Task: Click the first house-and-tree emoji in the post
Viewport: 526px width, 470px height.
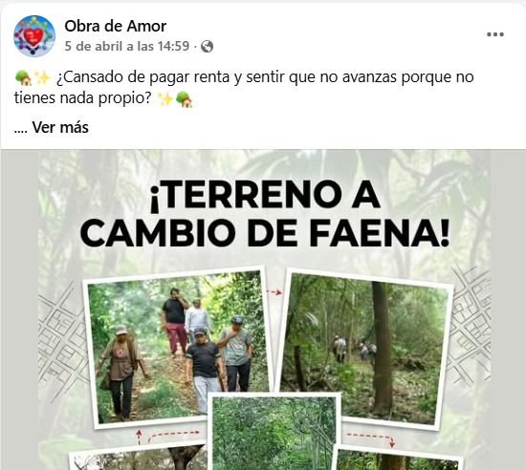Action: click(24, 77)
